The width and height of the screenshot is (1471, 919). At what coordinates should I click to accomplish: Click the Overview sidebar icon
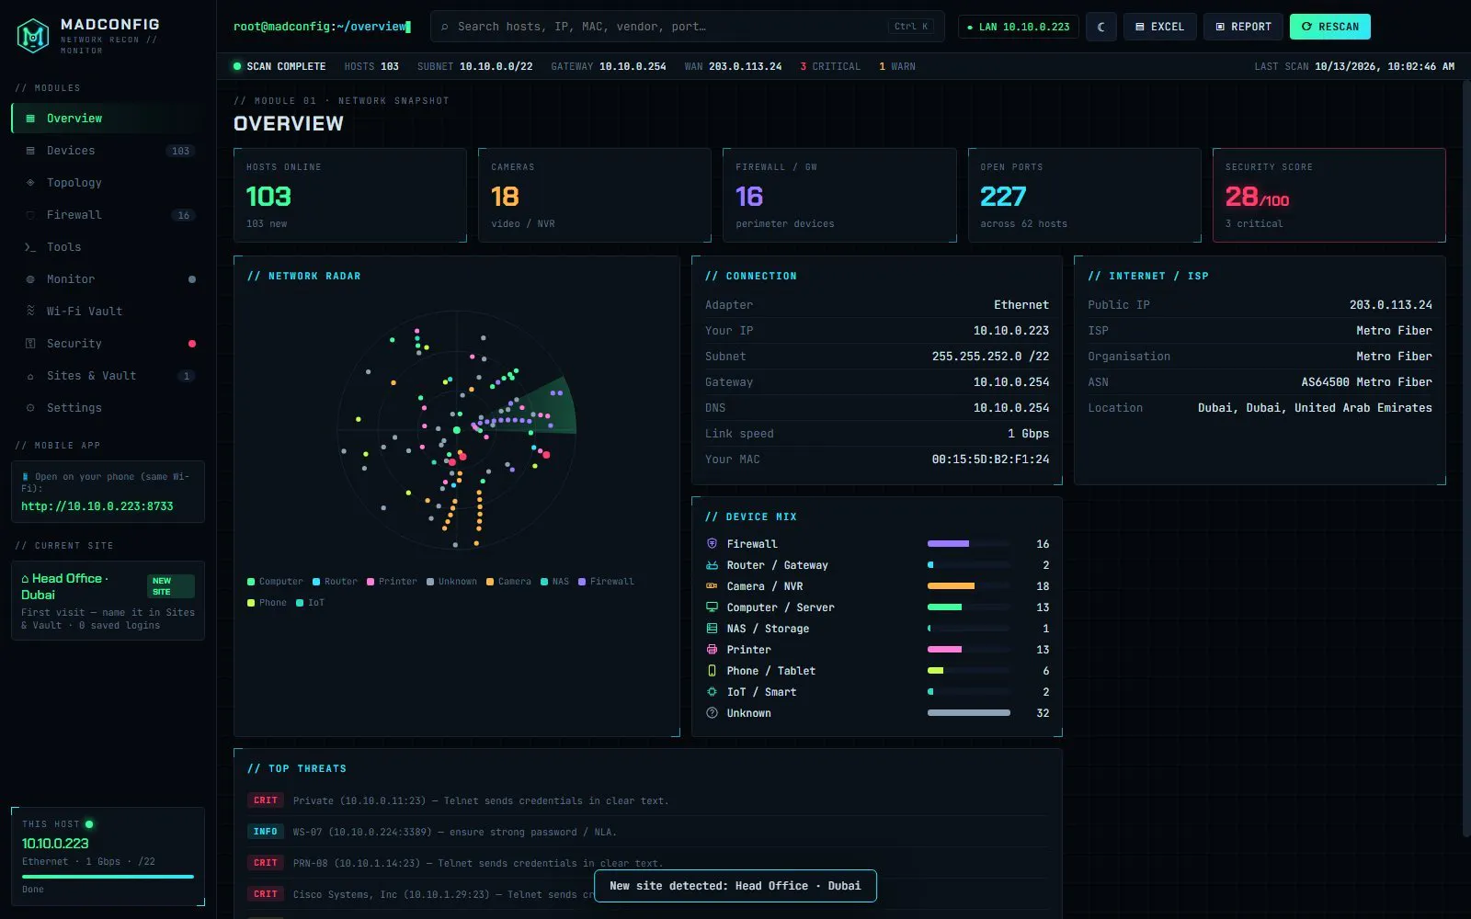30,119
